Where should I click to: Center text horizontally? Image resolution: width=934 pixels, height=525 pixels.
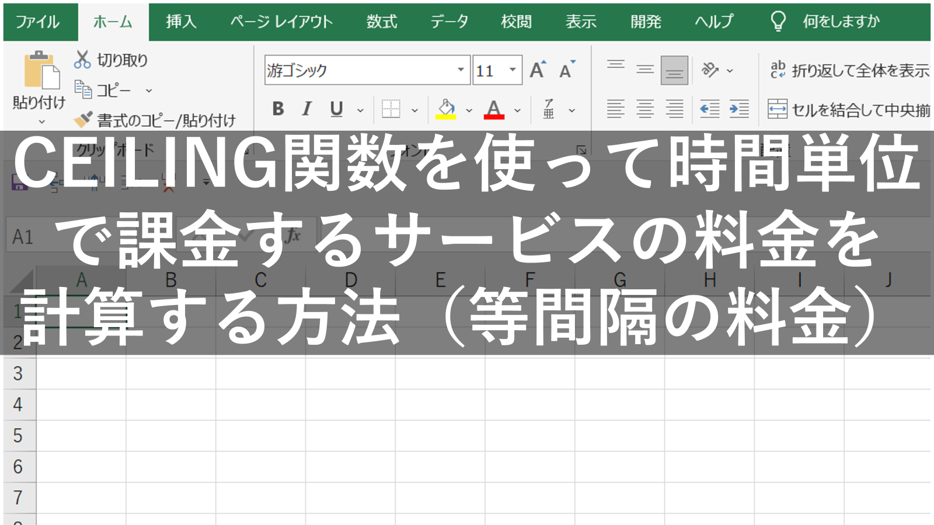click(645, 108)
